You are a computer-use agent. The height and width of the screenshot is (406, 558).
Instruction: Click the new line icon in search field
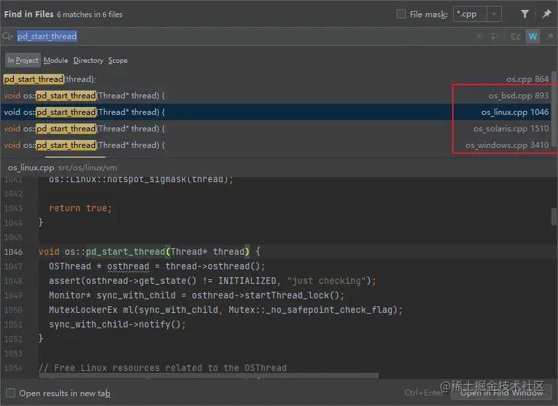tap(494, 36)
